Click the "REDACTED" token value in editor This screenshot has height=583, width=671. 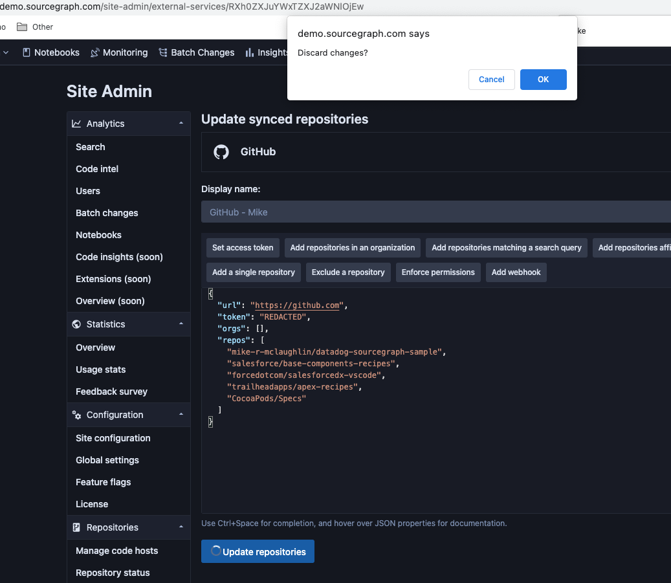pyautogui.click(x=283, y=317)
